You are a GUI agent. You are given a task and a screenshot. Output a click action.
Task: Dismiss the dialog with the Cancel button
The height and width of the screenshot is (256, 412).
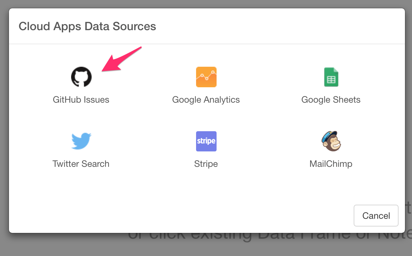[x=376, y=216]
